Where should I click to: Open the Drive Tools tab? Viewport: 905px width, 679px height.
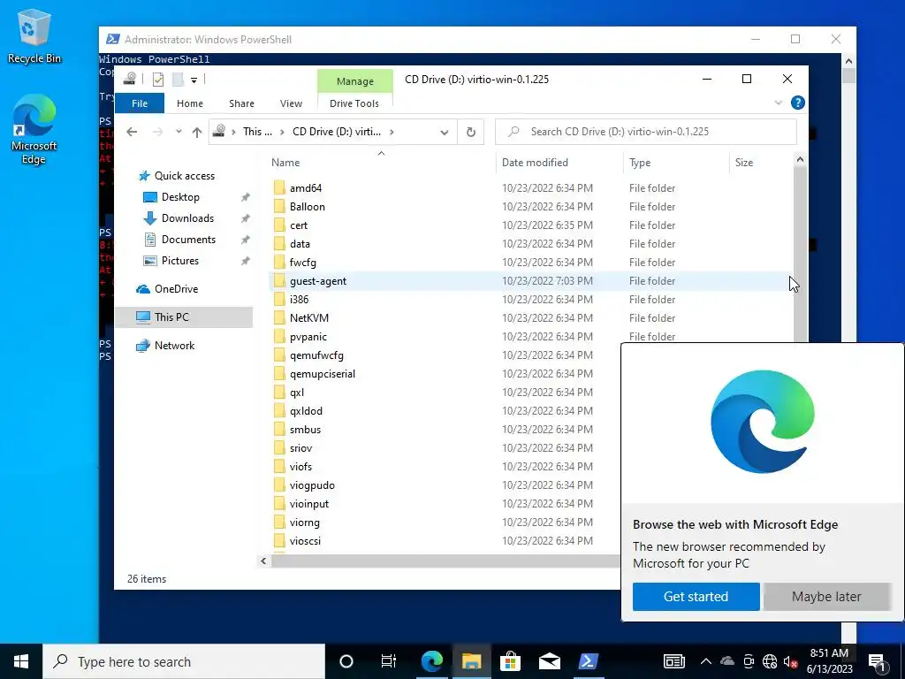(354, 103)
